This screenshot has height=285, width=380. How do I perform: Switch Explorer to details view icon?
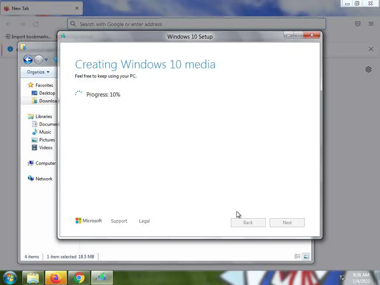click(x=297, y=256)
